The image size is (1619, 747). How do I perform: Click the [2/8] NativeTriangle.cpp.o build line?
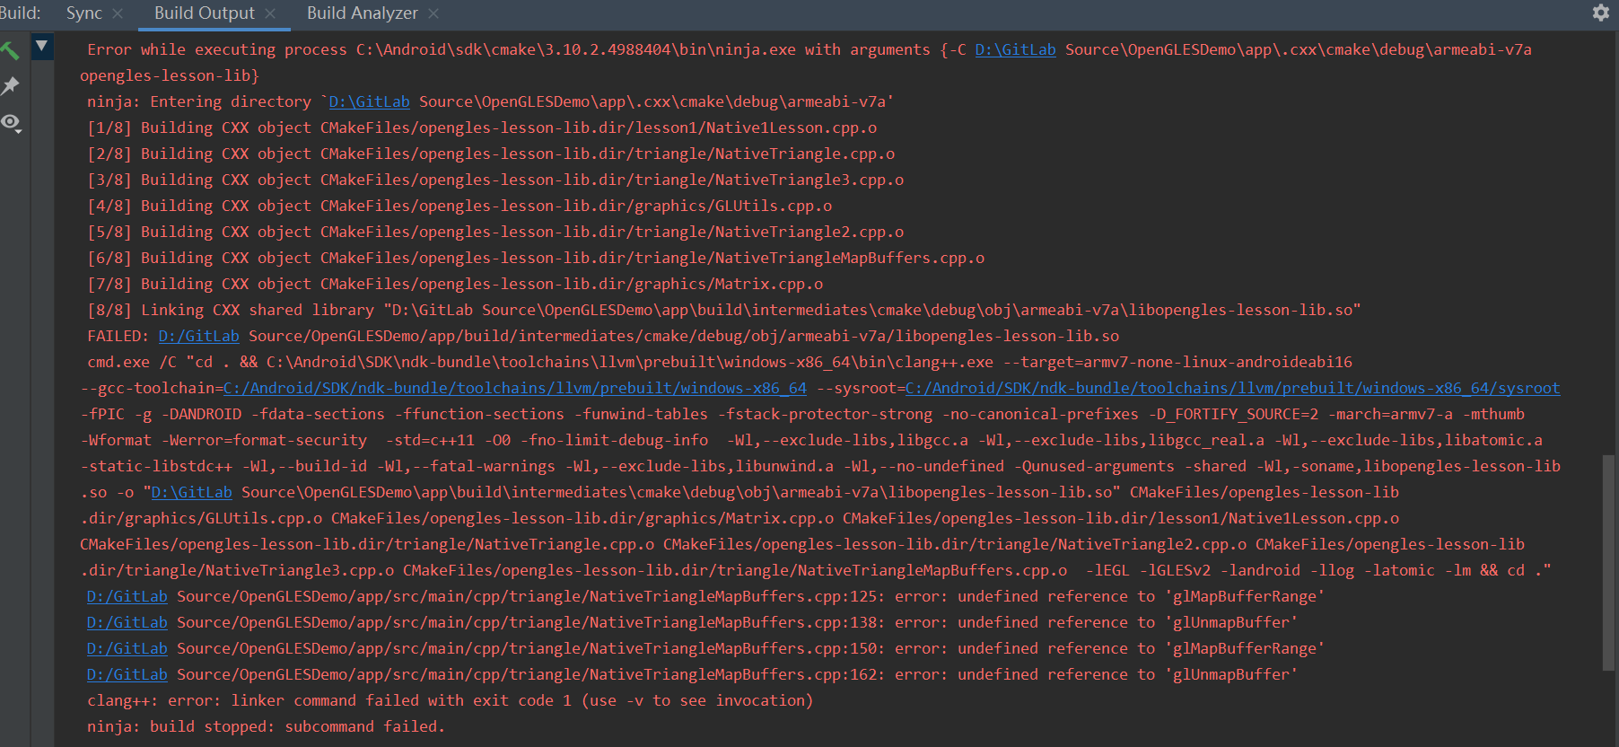(491, 154)
